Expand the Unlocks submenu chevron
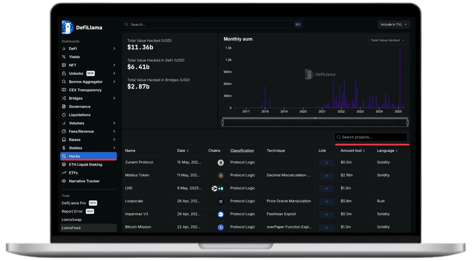The width and height of the screenshot is (476, 261). pyautogui.click(x=114, y=73)
